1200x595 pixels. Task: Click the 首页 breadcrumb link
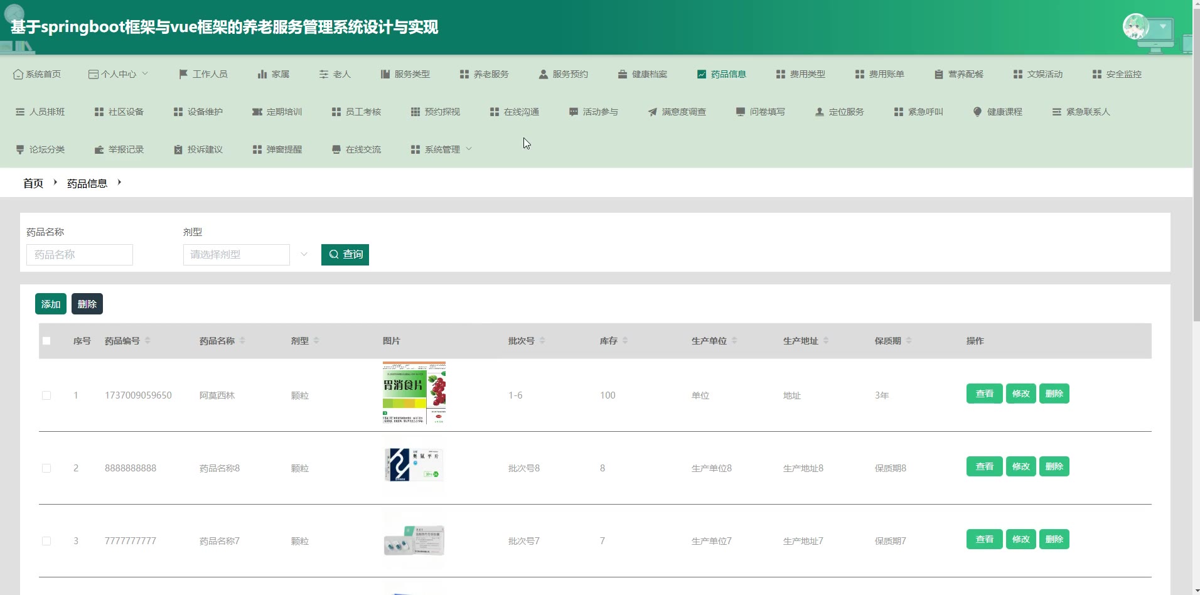pyautogui.click(x=33, y=183)
